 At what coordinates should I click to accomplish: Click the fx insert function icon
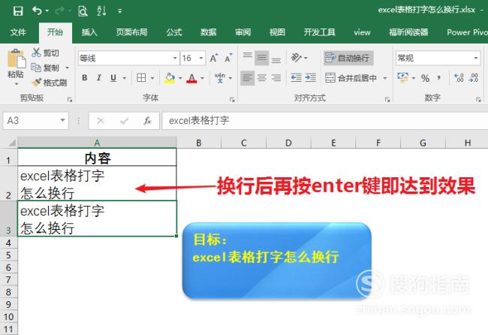pyautogui.click(x=147, y=120)
